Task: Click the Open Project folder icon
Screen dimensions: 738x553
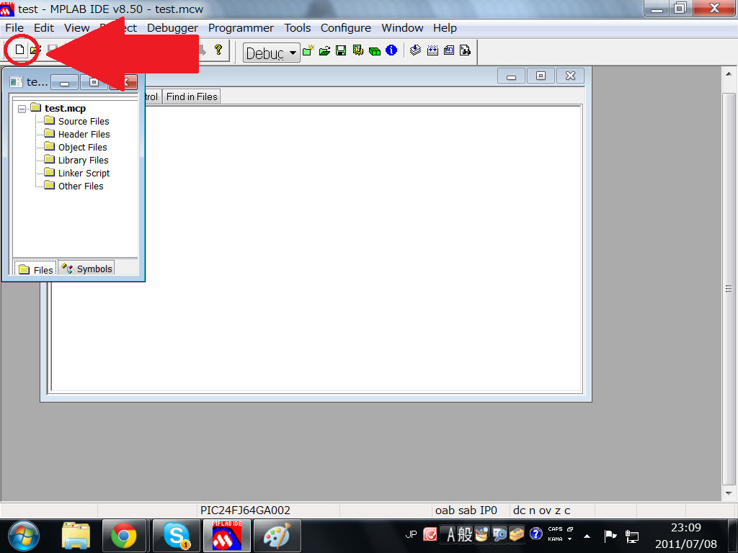Action: click(325, 50)
